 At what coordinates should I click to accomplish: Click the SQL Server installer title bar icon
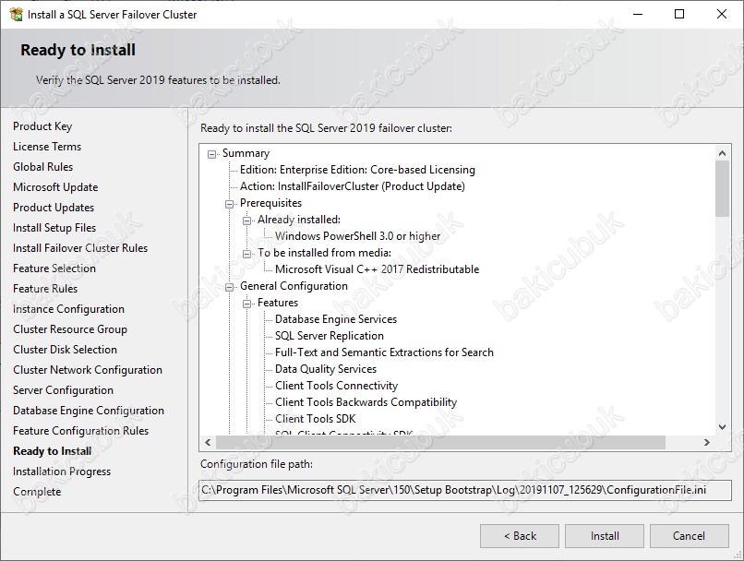point(15,14)
